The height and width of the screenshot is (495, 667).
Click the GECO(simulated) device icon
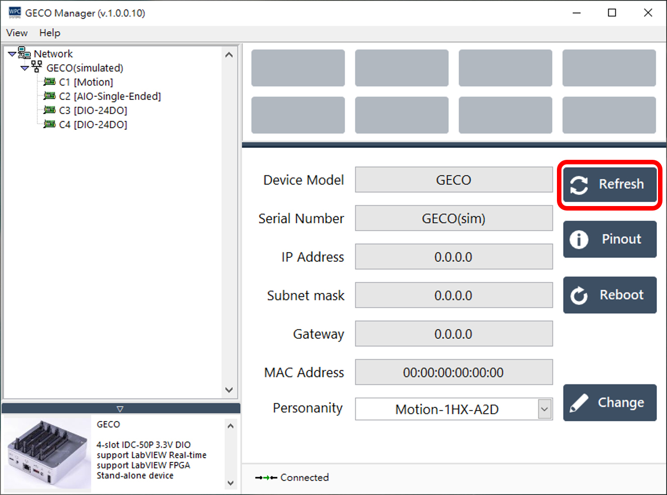coord(37,68)
